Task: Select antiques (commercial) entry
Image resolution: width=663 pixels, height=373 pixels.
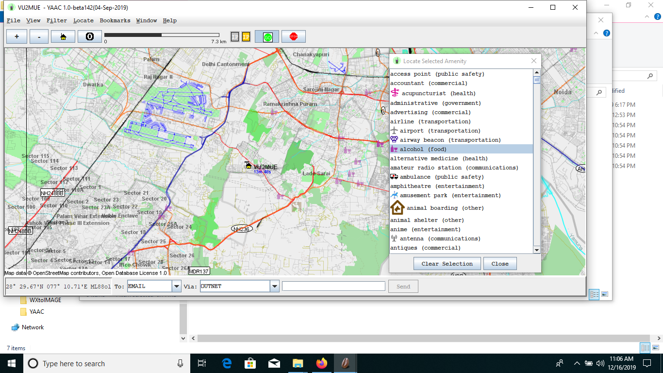Action: click(x=461, y=248)
